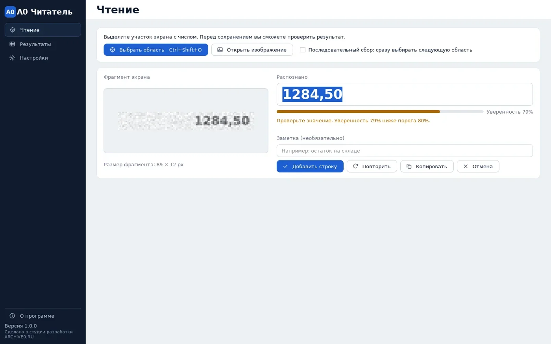The image size is (551, 344).
Task: Click the instruction text Выделите участок экрана
Action: tap(224, 37)
